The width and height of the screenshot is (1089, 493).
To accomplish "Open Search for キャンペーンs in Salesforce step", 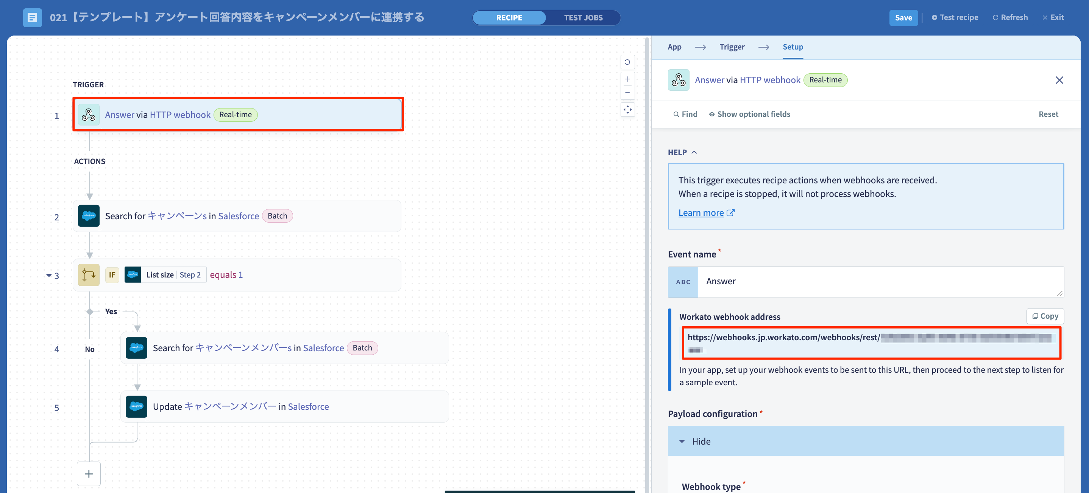I will (x=237, y=215).
